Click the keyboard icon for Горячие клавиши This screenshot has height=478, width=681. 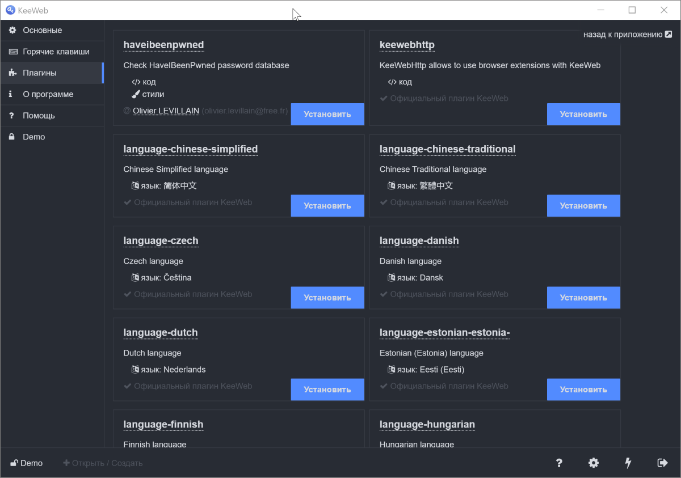click(x=12, y=52)
